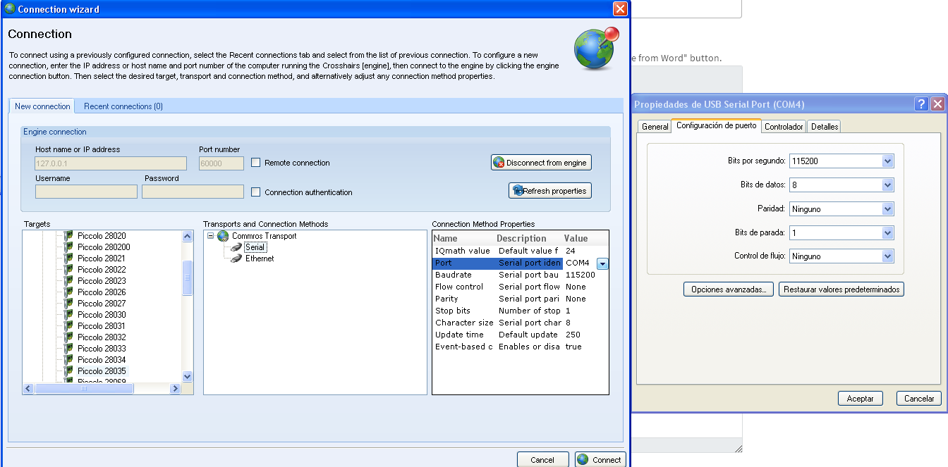Enable the Connection authentication checkbox
The width and height of the screenshot is (948, 467).
(x=256, y=192)
